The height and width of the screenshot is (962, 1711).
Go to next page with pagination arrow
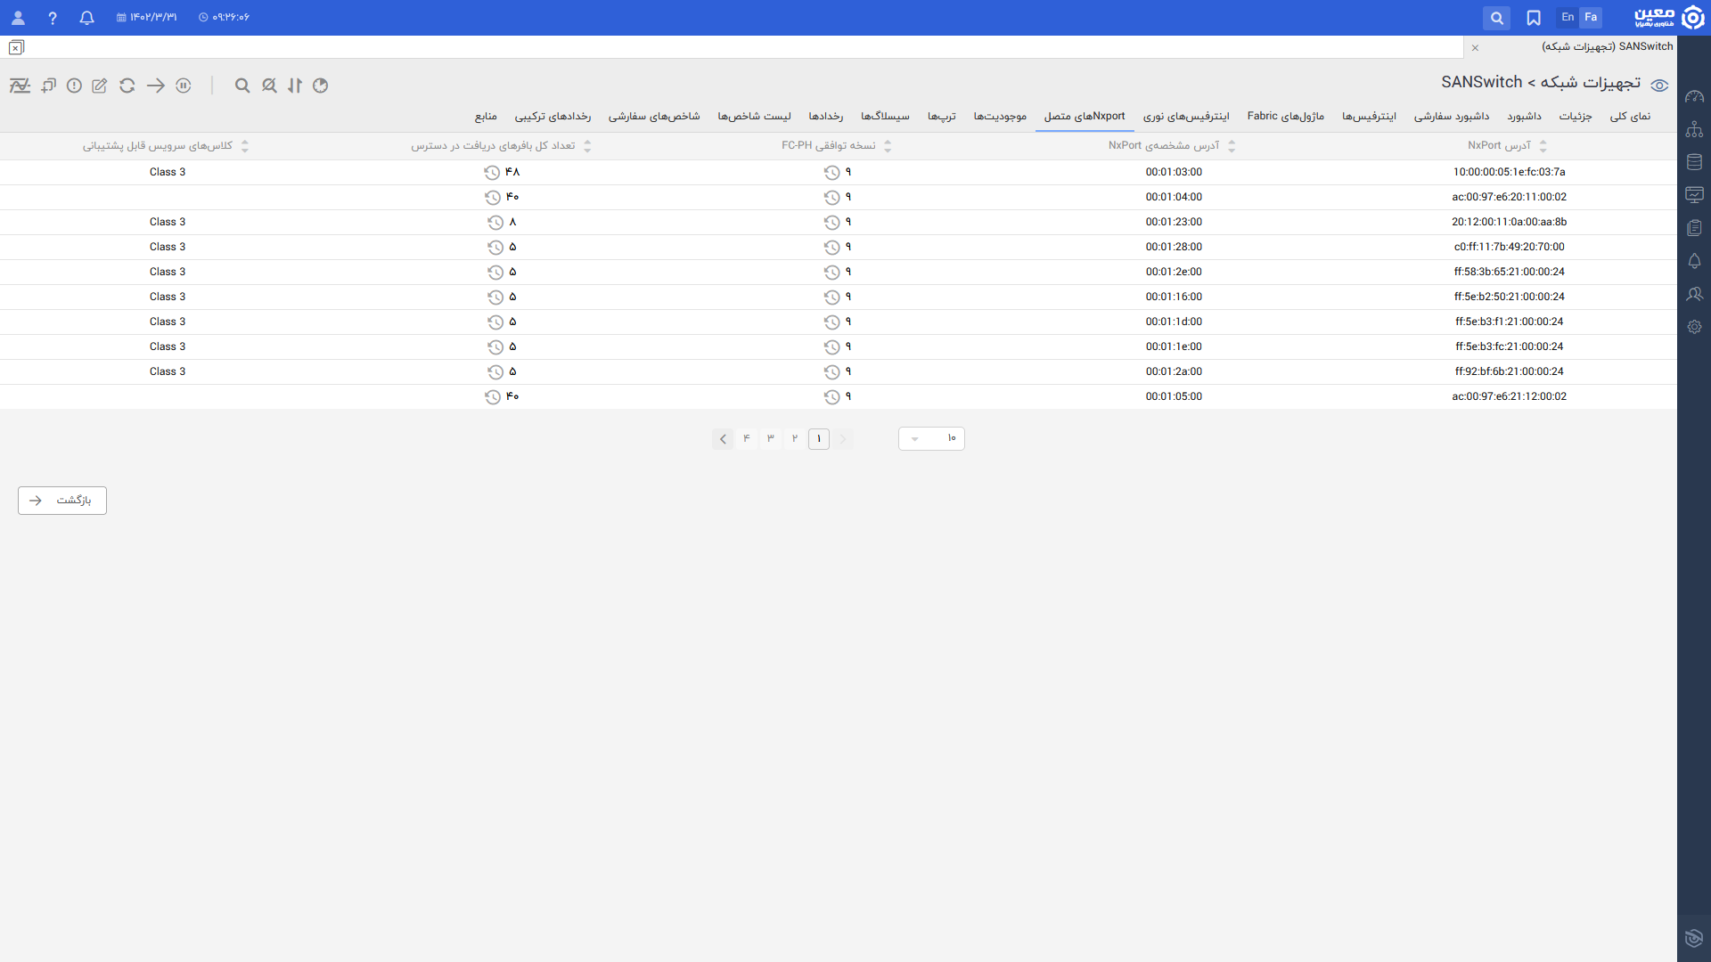pos(723,438)
